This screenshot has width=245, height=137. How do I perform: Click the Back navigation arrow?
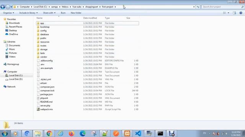click(3, 7)
